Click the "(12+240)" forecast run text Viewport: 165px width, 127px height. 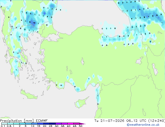pyautogui.click(x=157, y=121)
